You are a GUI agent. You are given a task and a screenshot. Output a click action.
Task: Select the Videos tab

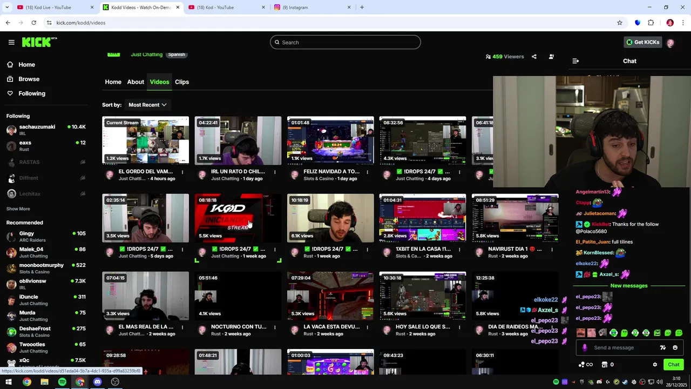(159, 82)
